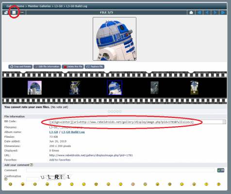Screen dimensions: 231x194
Task: Toggle the display file information icon
Action: (14, 13)
